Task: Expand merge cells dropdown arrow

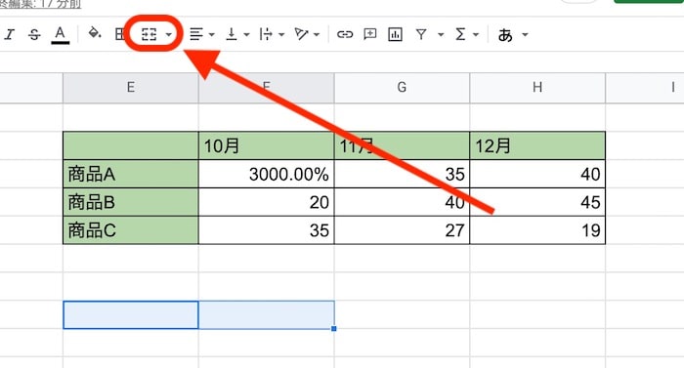Action: (168, 35)
